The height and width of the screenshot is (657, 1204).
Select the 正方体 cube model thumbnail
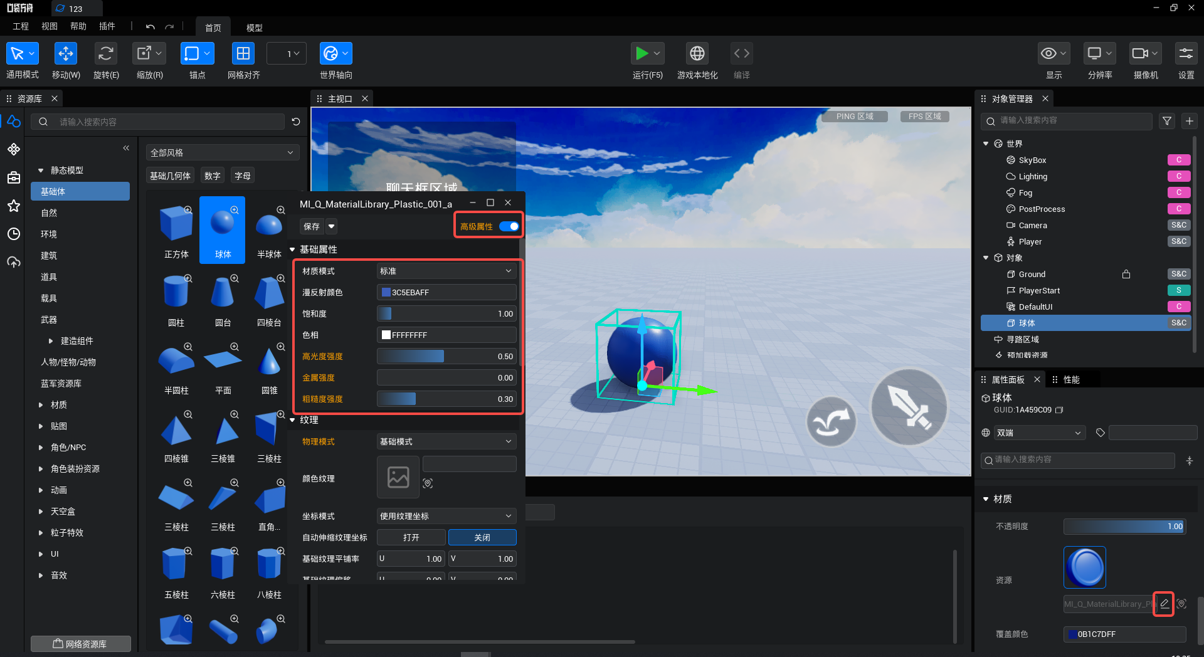[x=176, y=231]
